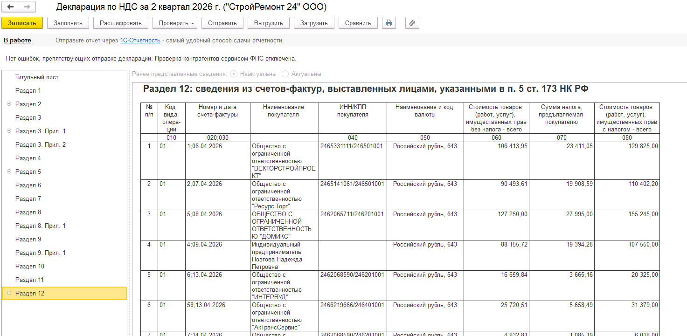Go forward with the right arrow

pos(27,7)
